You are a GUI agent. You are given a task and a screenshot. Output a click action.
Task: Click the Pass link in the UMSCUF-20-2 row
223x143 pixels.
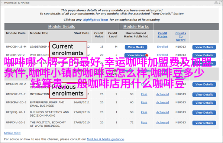(x=144, y=94)
